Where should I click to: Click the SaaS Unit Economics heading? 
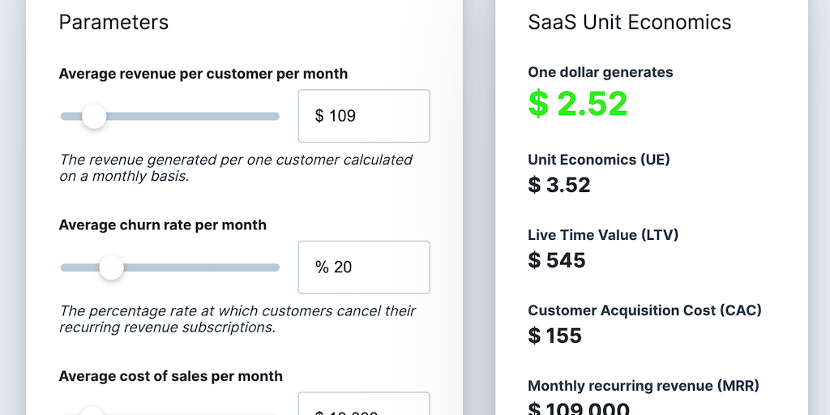coord(629,22)
